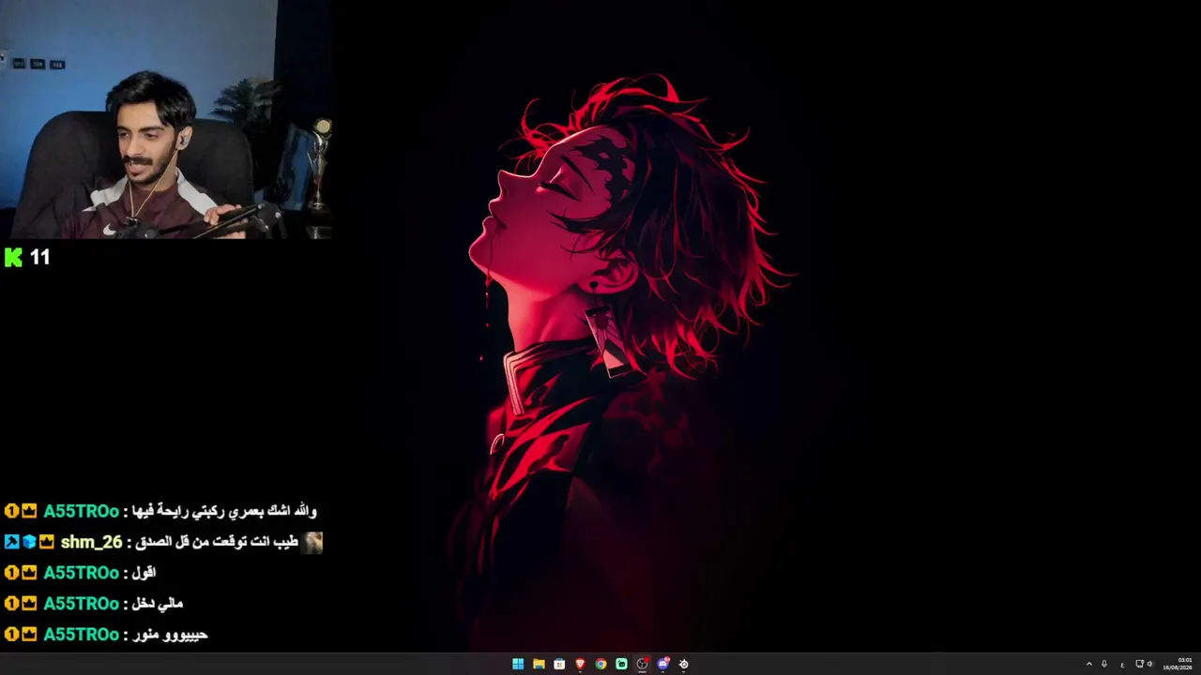Click the green Kick logo overlay
The width and height of the screenshot is (1201, 675).
(x=13, y=257)
